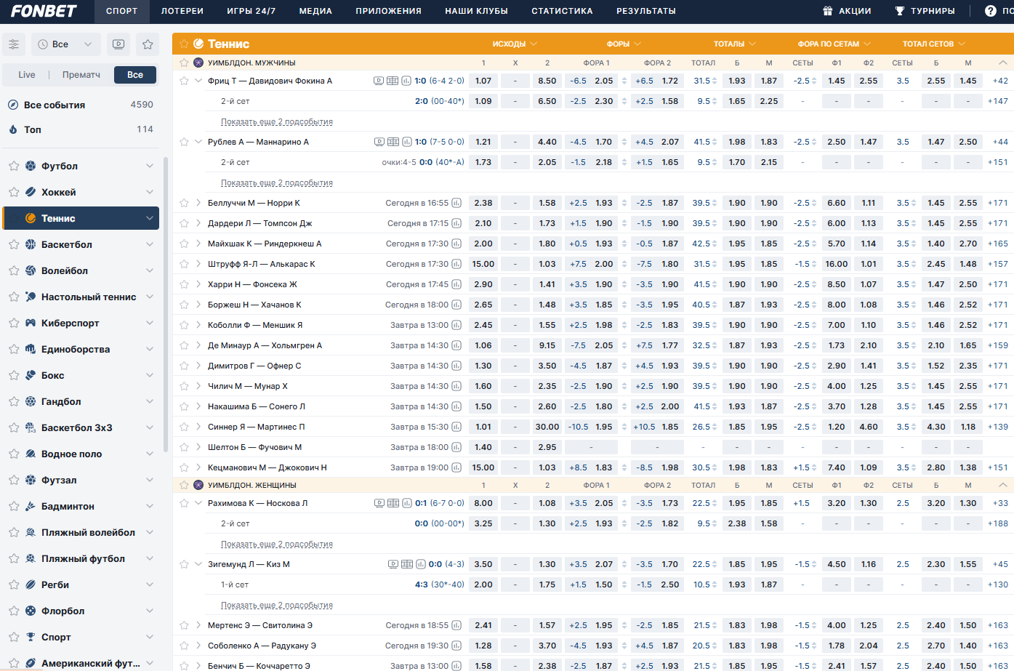The height and width of the screenshot is (671, 1014).
Task: Click the FONBET logo
Action: 44,11
